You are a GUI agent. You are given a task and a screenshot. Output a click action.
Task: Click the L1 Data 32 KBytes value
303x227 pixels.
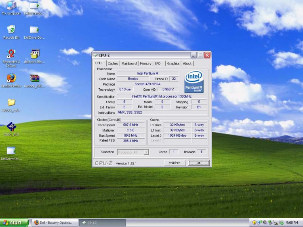(x=177, y=125)
